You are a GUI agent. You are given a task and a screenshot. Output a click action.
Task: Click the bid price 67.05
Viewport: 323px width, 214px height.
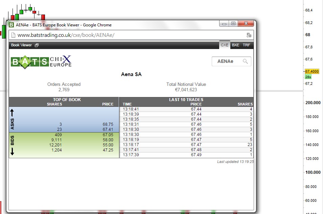pos(108,135)
